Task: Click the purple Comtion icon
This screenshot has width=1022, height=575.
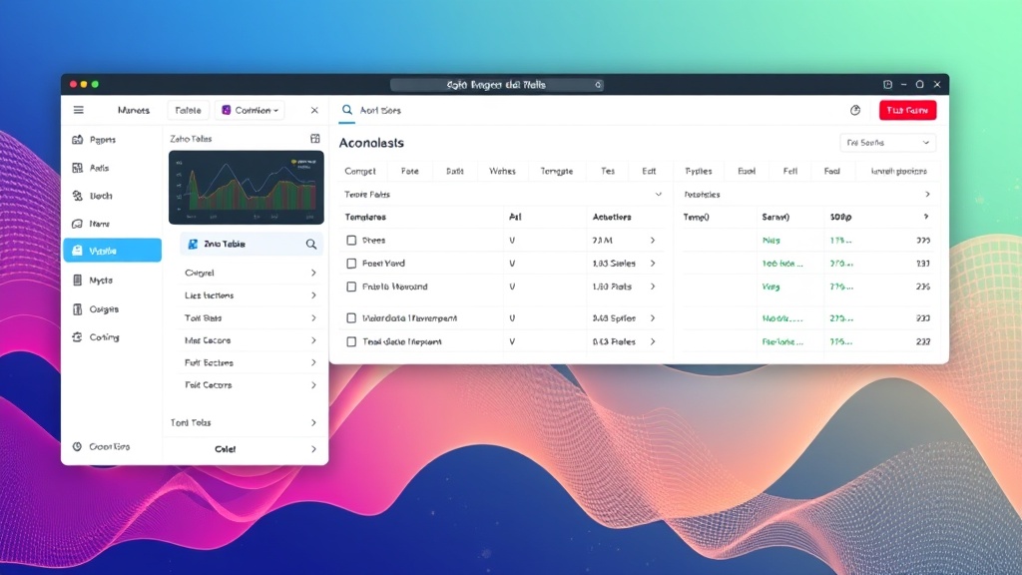Action: [x=227, y=110]
